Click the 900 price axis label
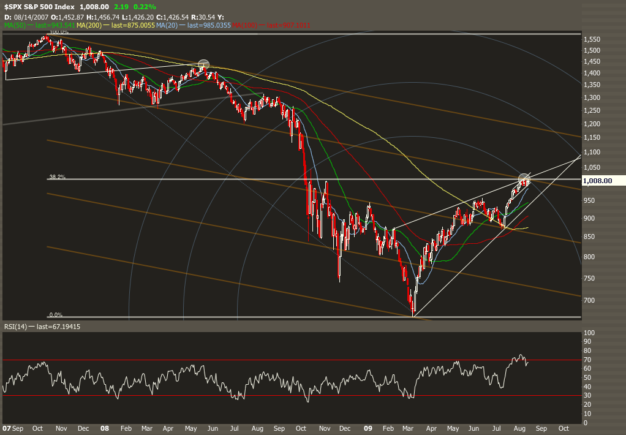The image size is (626, 435). click(589, 219)
